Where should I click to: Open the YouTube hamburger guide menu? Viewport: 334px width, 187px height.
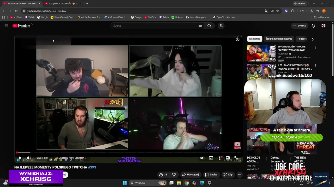point(6,26)
